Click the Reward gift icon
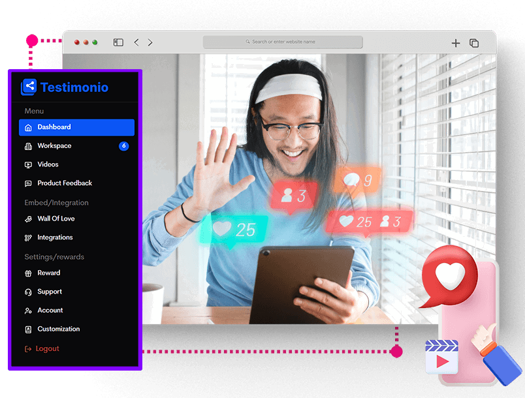The image size is (525, 398). 28,273
